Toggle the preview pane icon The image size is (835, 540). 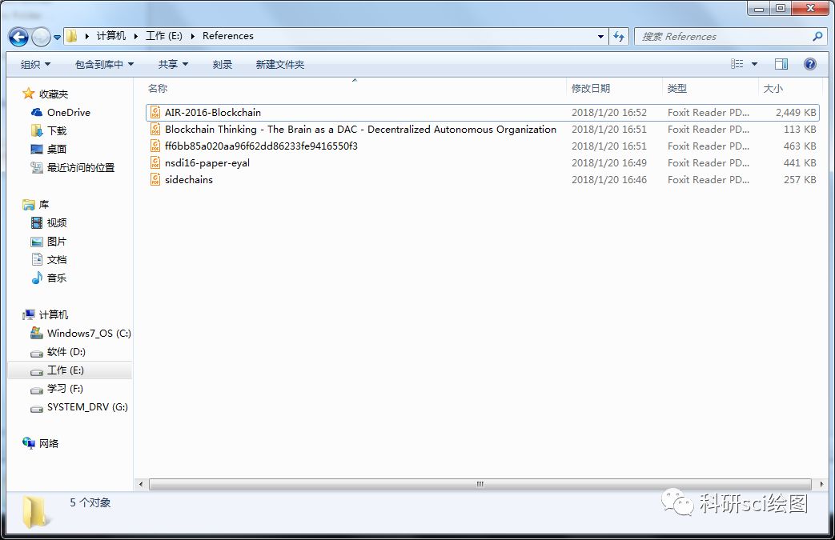(781, 64)
